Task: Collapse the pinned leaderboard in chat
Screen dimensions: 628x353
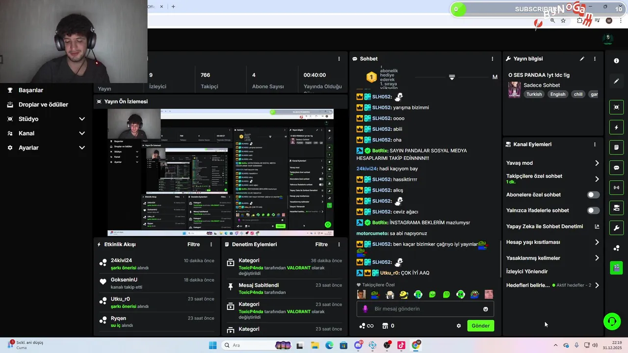Action: [452, 77]
